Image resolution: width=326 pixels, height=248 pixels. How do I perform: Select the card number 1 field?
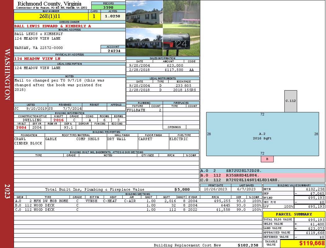click(94, 16)
